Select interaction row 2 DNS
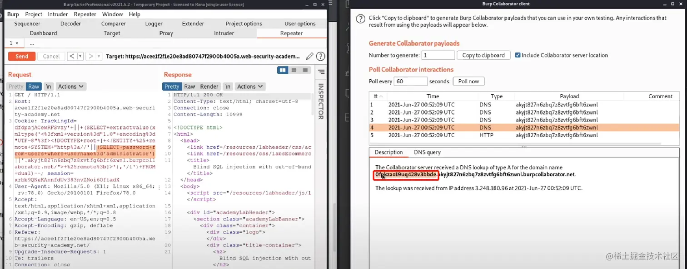The width and height of the screenshot is (687, 269). tap(524, 112)
